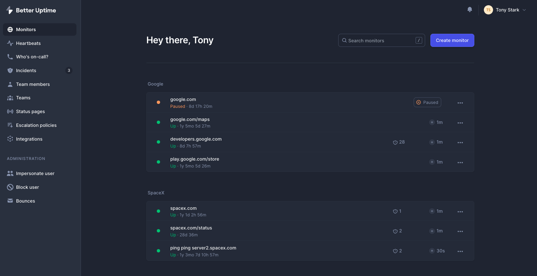537x276 pixels.
Task: Open the Impersonate user page
Action: (35, 173)
